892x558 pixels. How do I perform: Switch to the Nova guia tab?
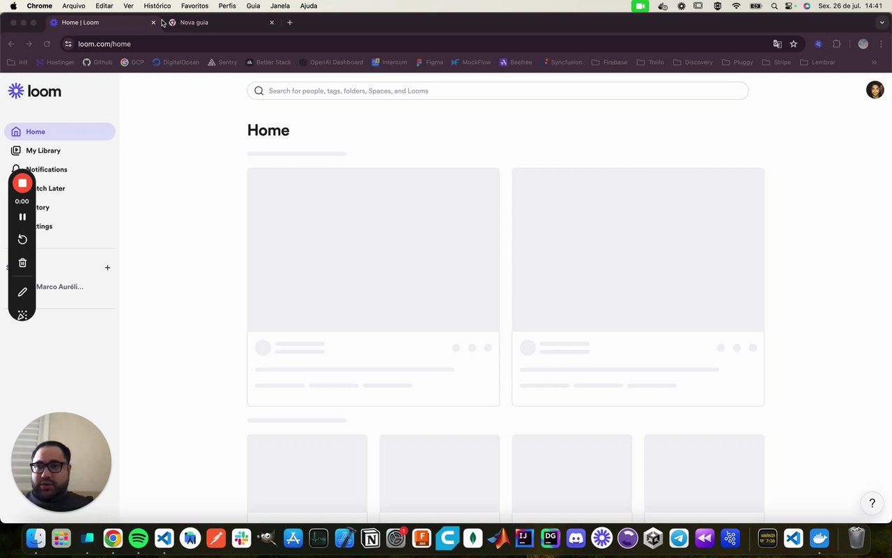point(222,22)
